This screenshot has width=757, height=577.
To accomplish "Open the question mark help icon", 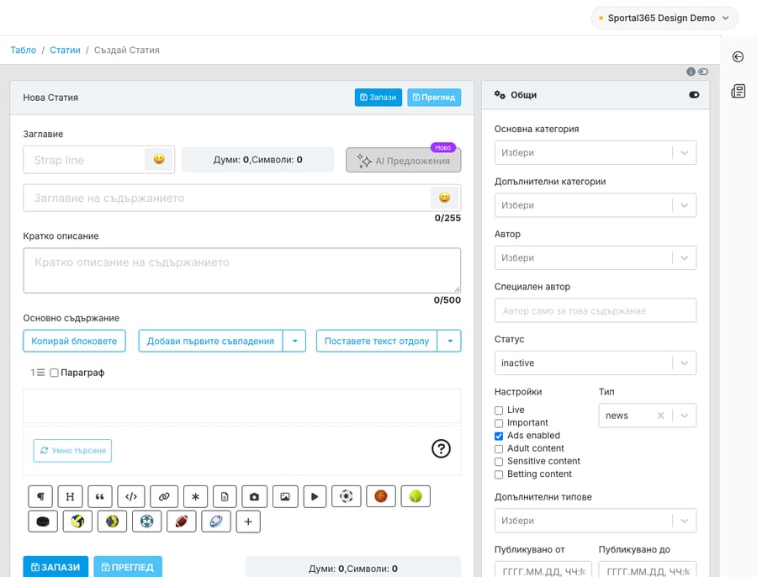I will click(441, 448).
